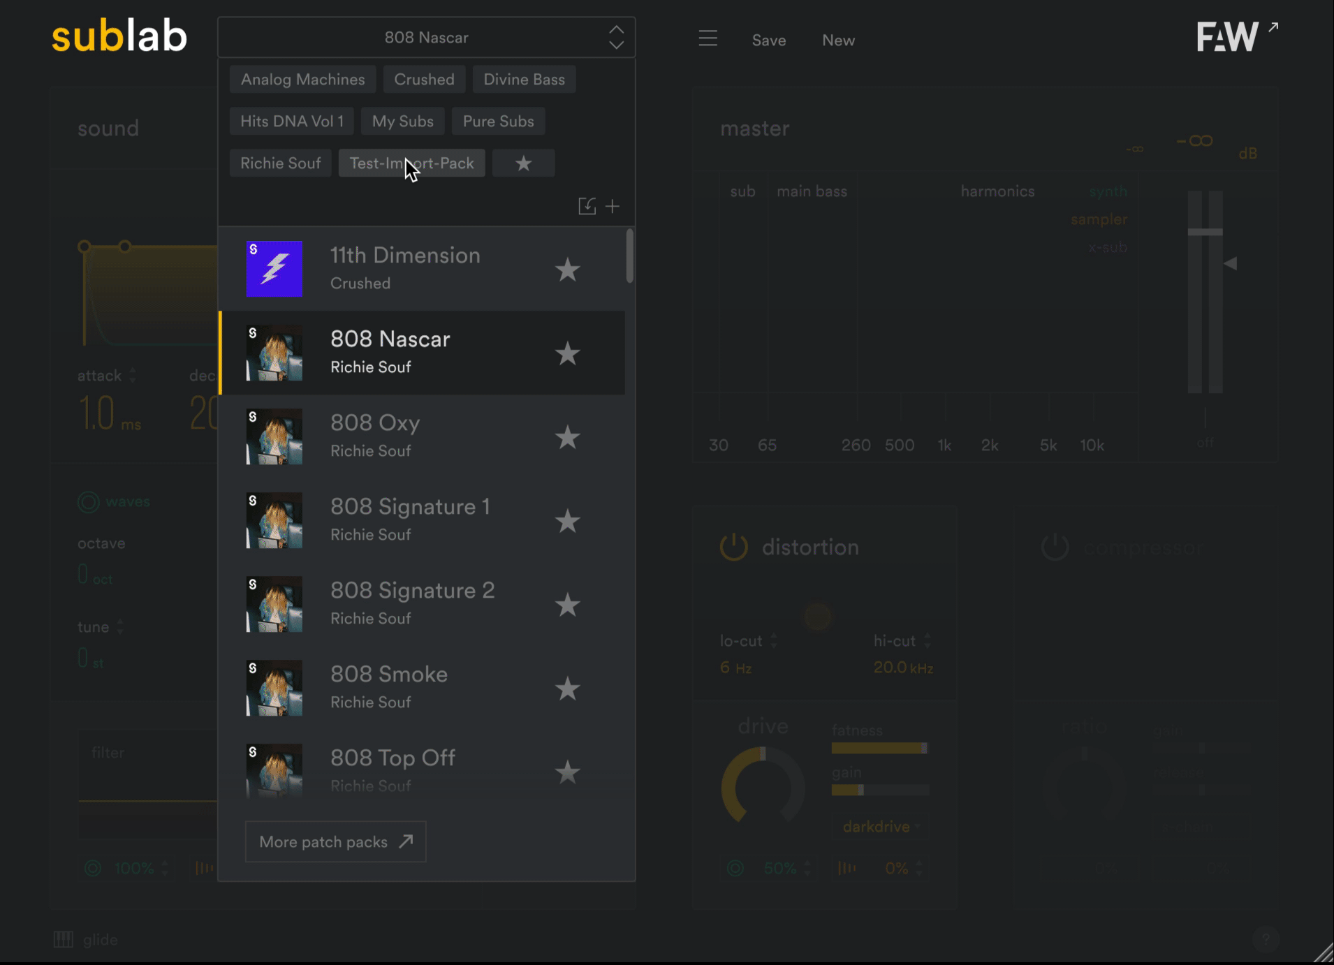Select previous preset with up chevron
Screen dimensions: 1334x965
pyautogui.click(x=616, y=30)
